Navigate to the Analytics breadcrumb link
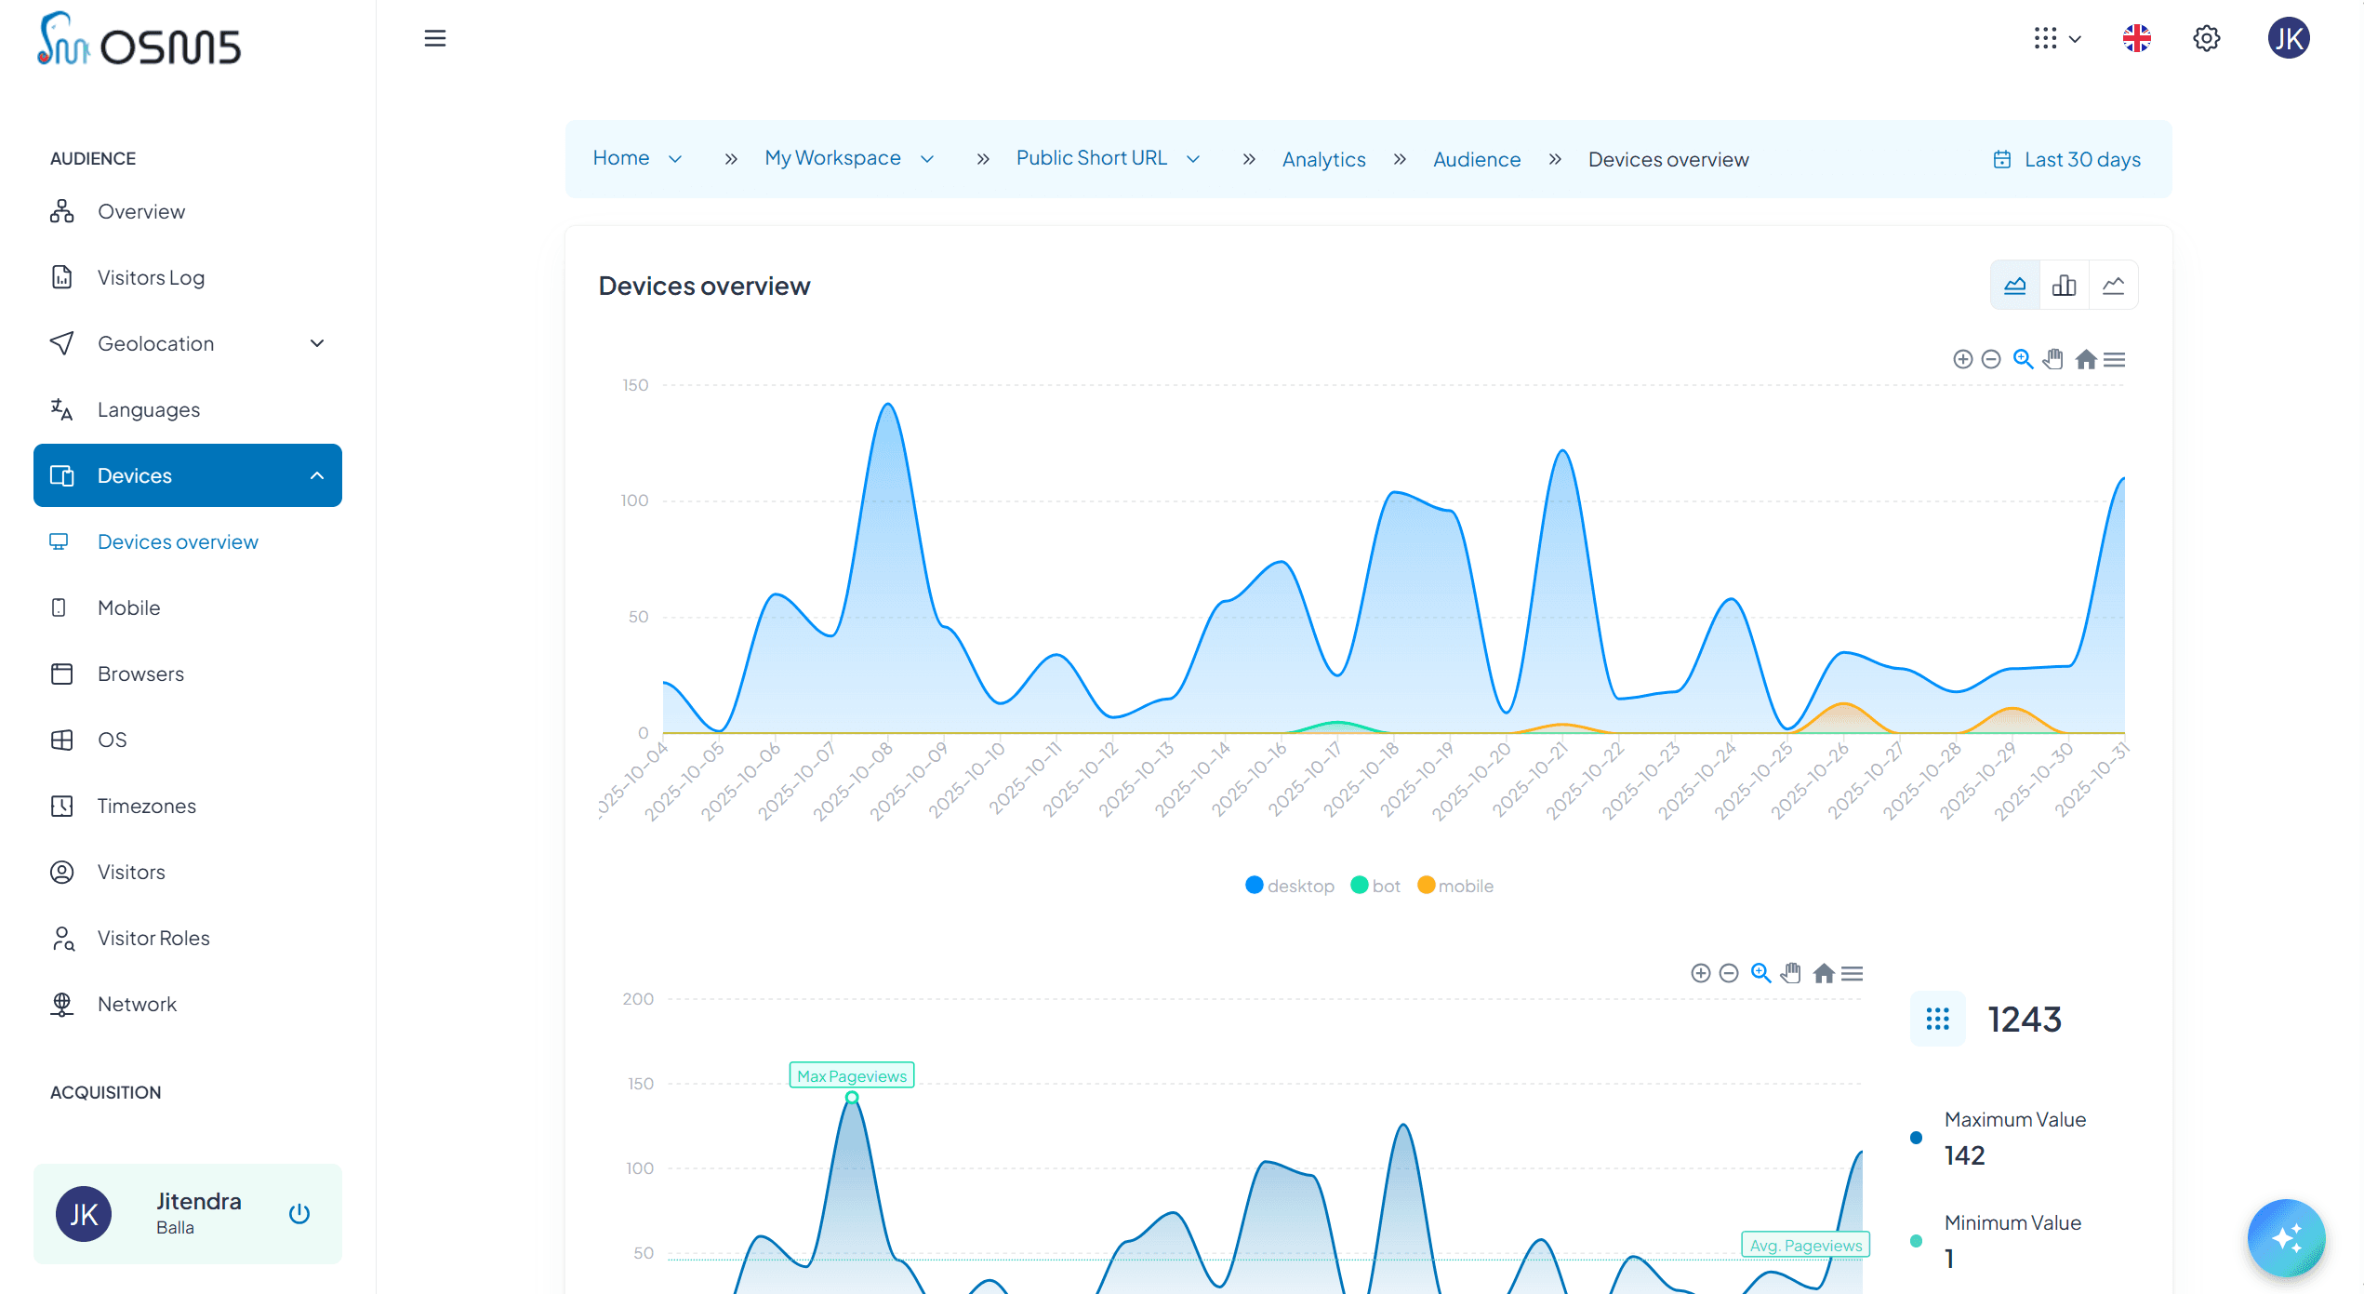The width and height of the screenshot is (2364, 1294). pyautogui.click(x=1324, y=159)
